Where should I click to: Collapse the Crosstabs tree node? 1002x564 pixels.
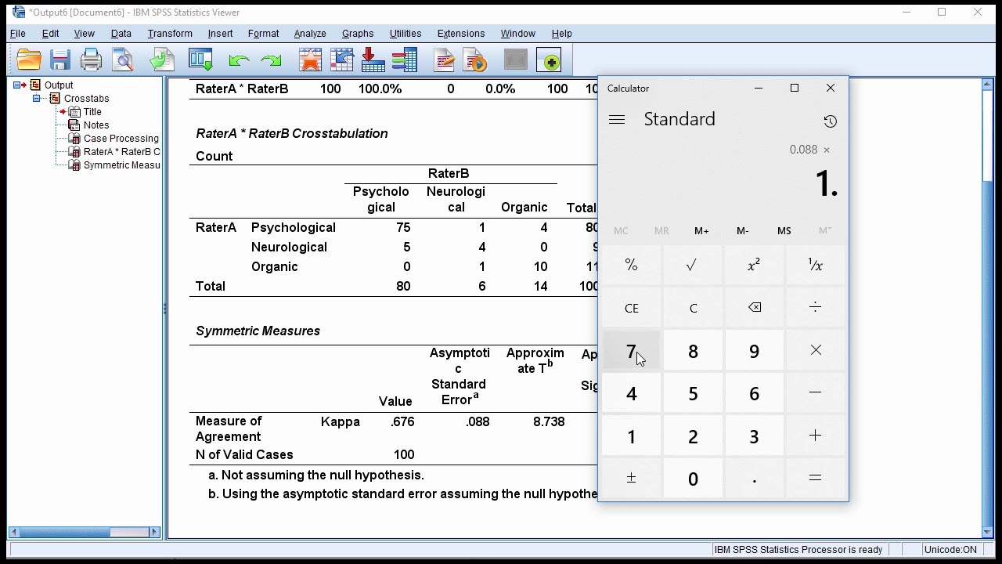click(x=36, y=99)
